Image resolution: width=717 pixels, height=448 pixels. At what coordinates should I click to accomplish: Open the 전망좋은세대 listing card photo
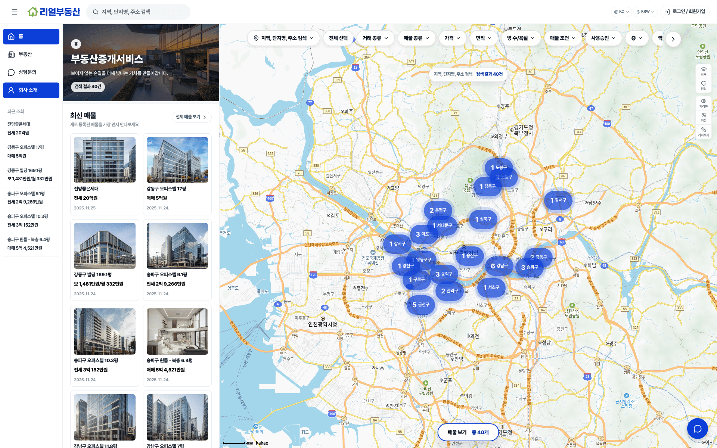(x=105, y=160)
